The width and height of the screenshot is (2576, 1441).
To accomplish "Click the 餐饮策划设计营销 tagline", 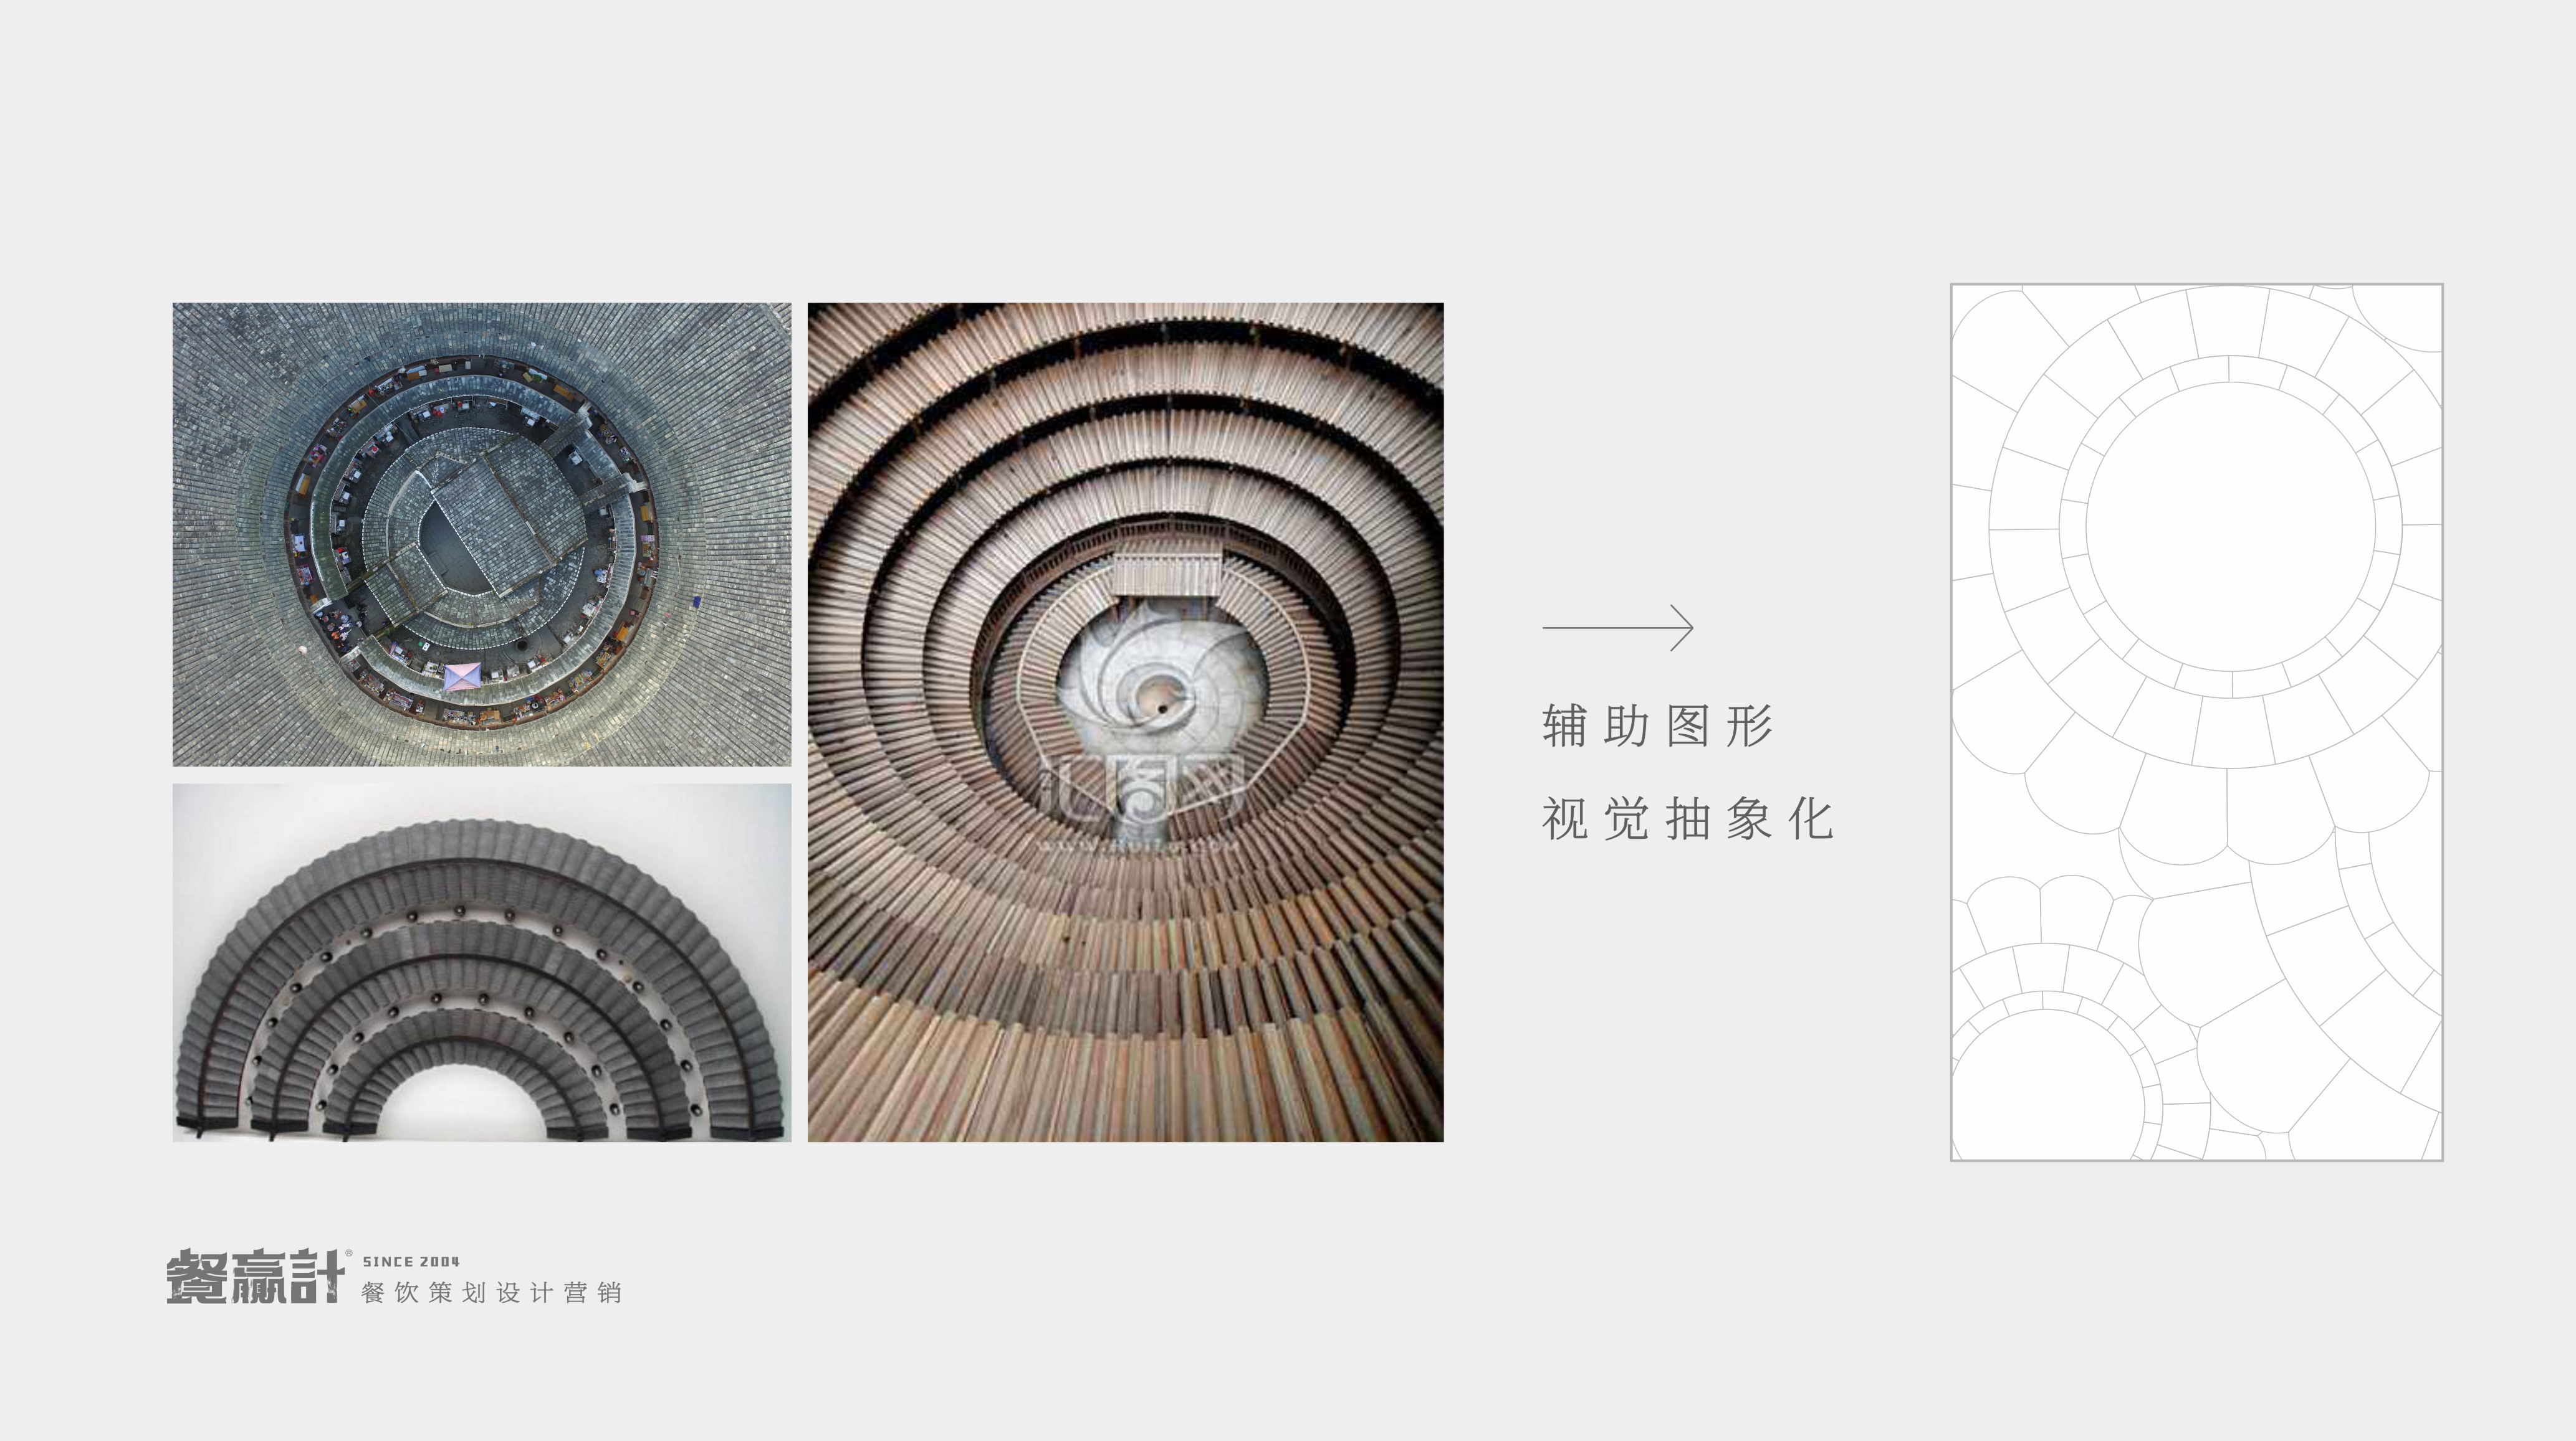I will point(492,1292).
